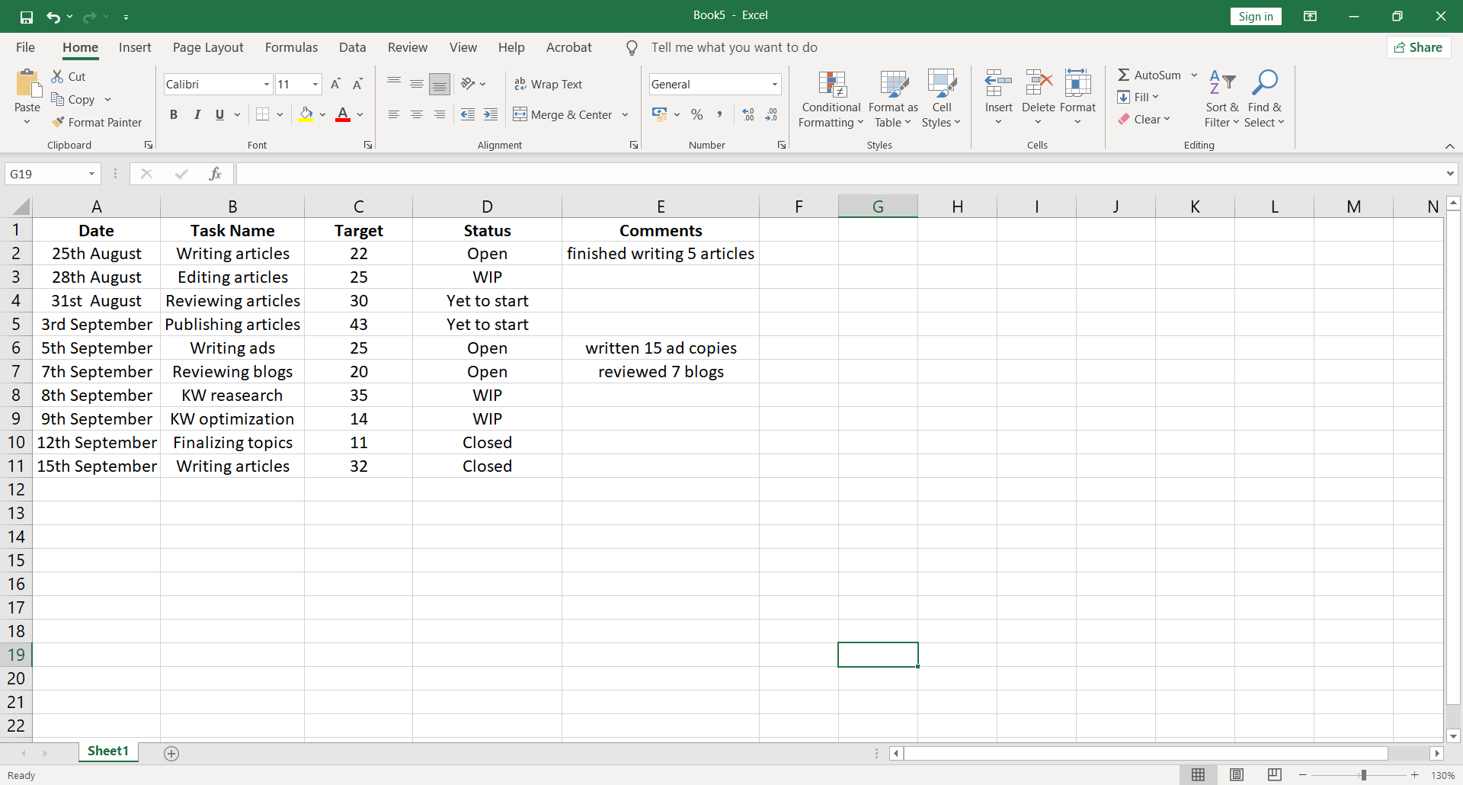Click the Save icon in title bar

pyautogui.click(x=27, y=17)
